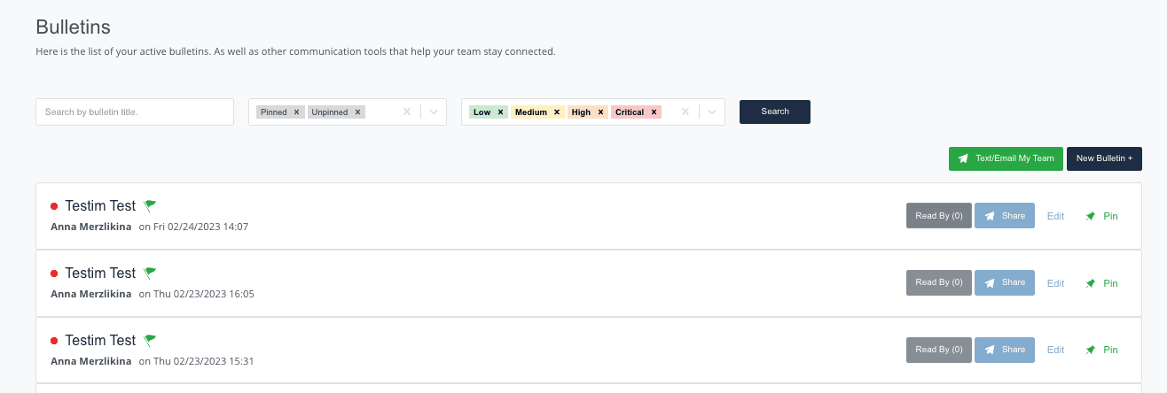Expand the priority level dropdown
The width and height of the screenshot is (1167, 393).
pos(712,112)
